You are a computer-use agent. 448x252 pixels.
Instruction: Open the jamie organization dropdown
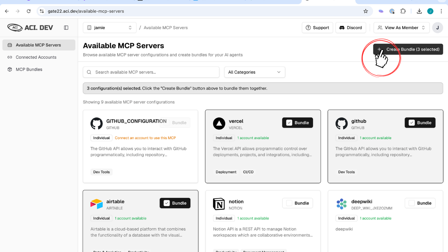tap(110, 28)
